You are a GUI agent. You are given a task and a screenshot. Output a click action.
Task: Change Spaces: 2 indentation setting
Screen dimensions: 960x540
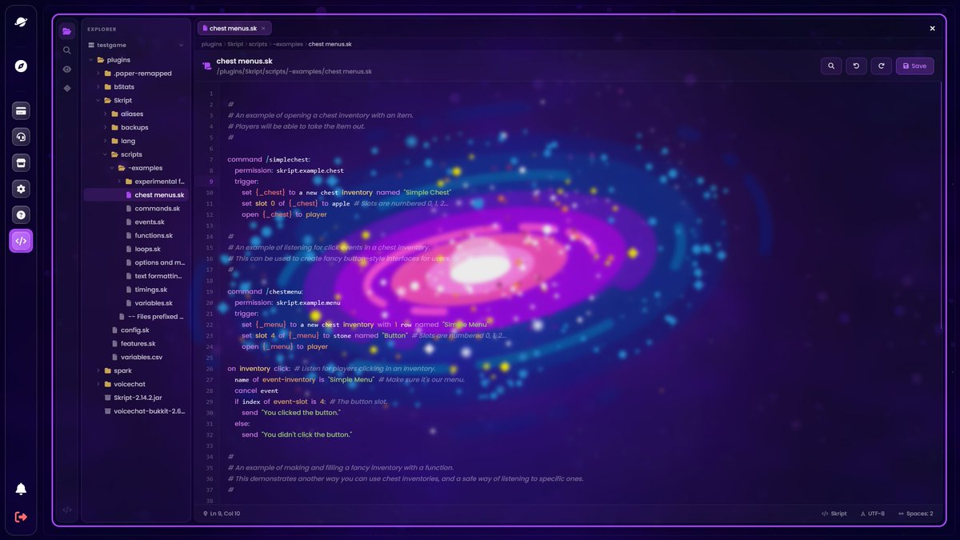(x=916, y=514)
